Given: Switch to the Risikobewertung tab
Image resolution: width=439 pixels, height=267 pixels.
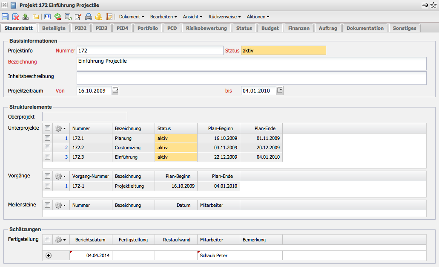Looking at the screenshot, I should click(x=207, y=28).
